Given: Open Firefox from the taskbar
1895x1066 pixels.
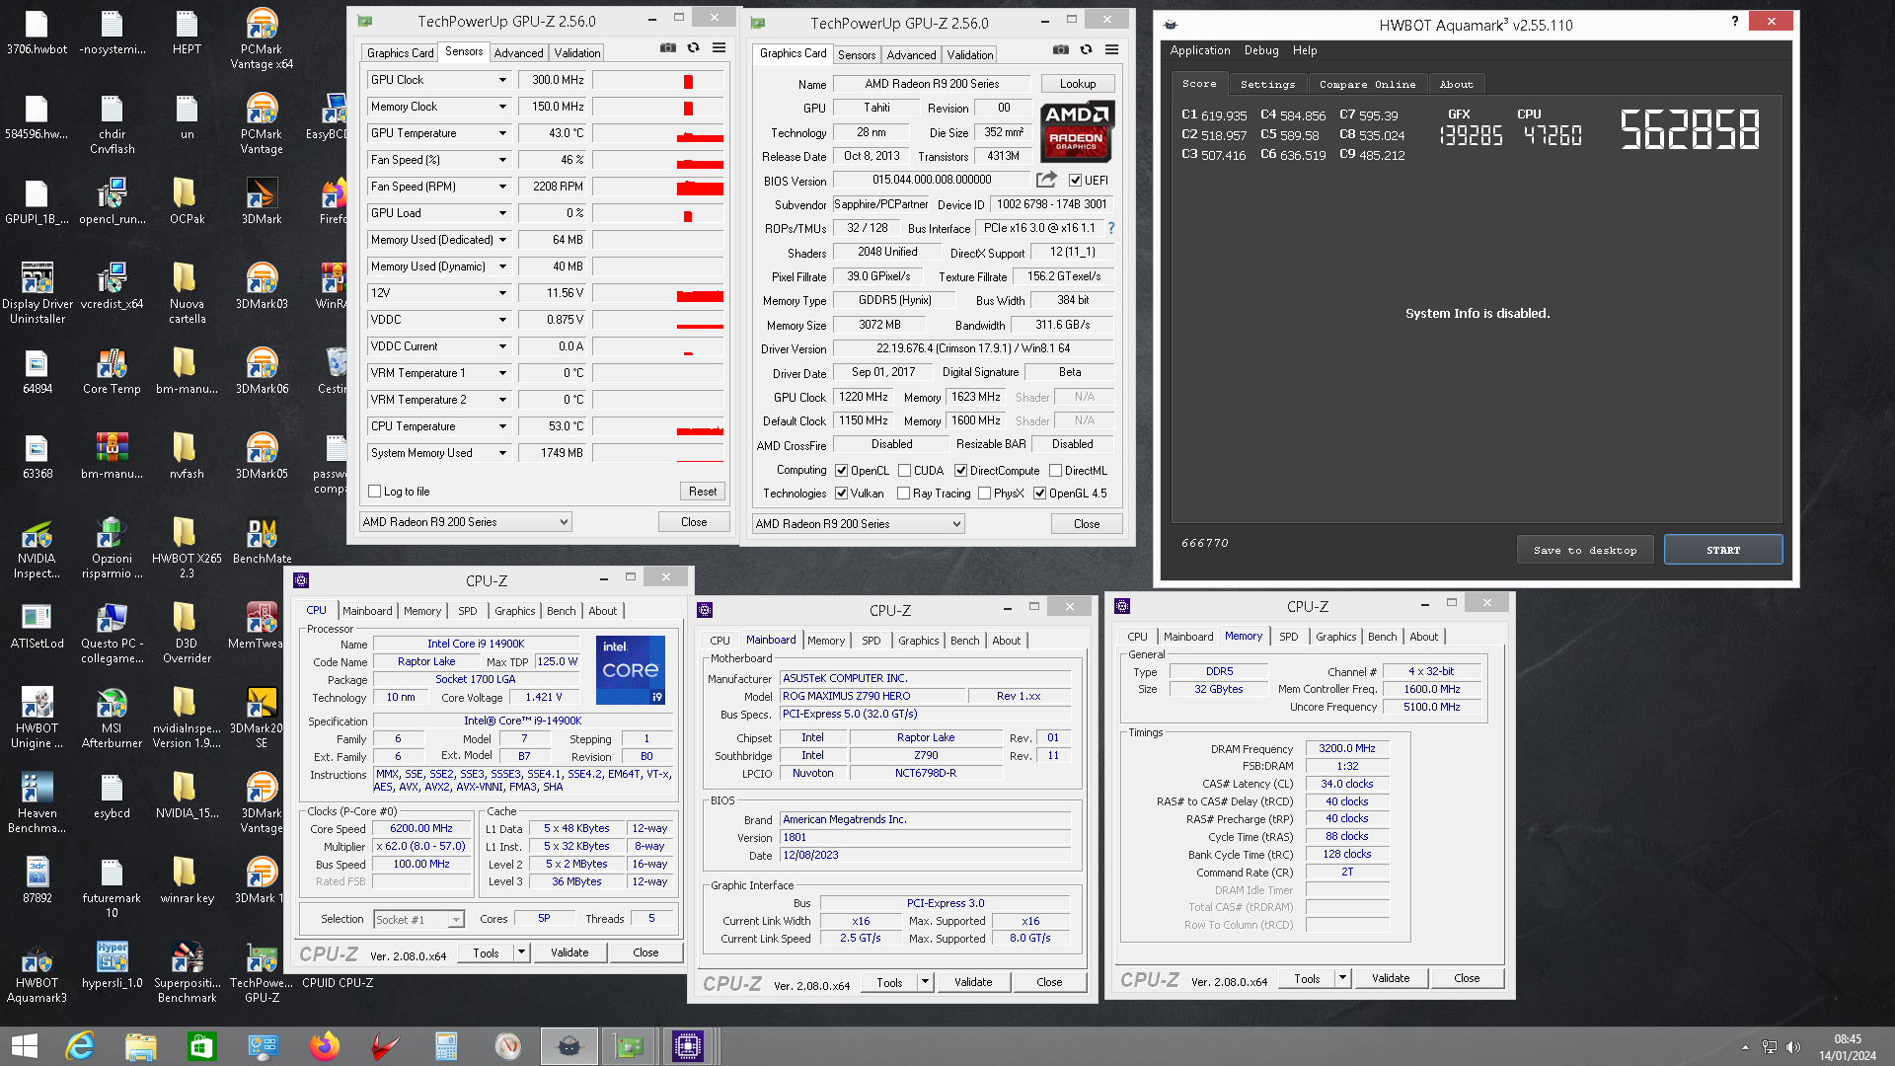Looking at the screenshot, I should pos(325,1046).
